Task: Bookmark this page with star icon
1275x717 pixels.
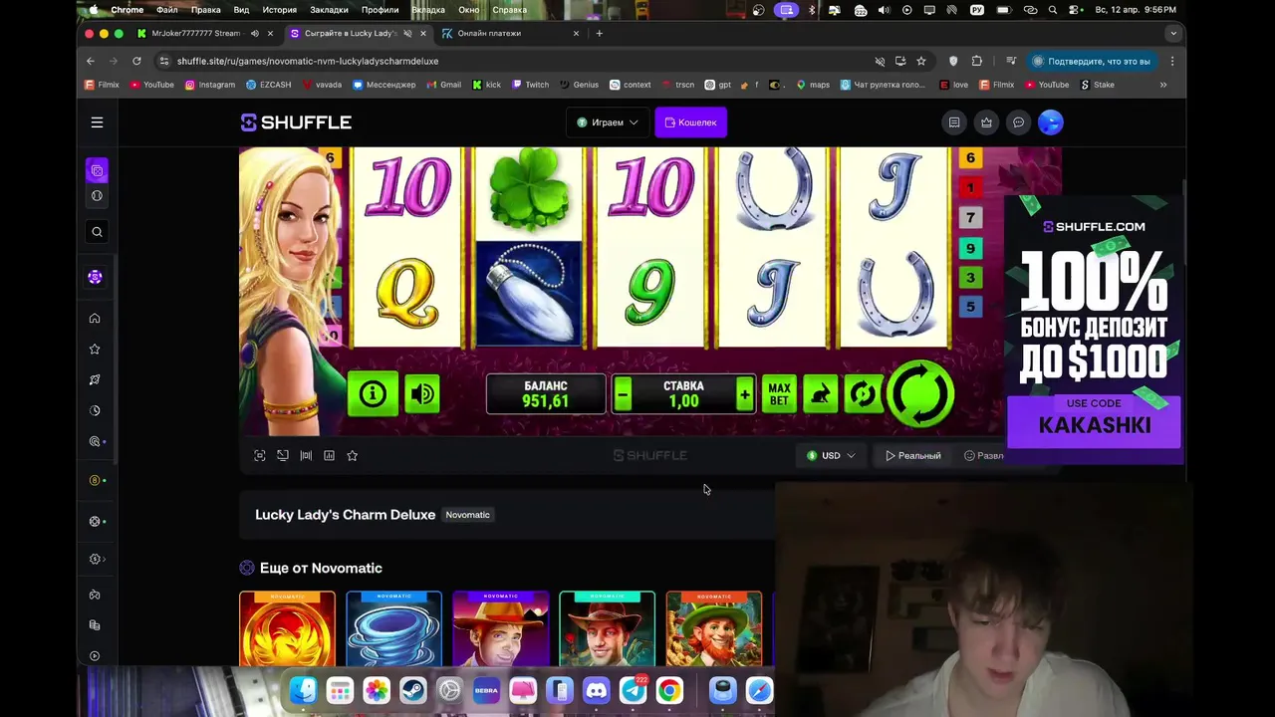Action: (x=921, y=61)
